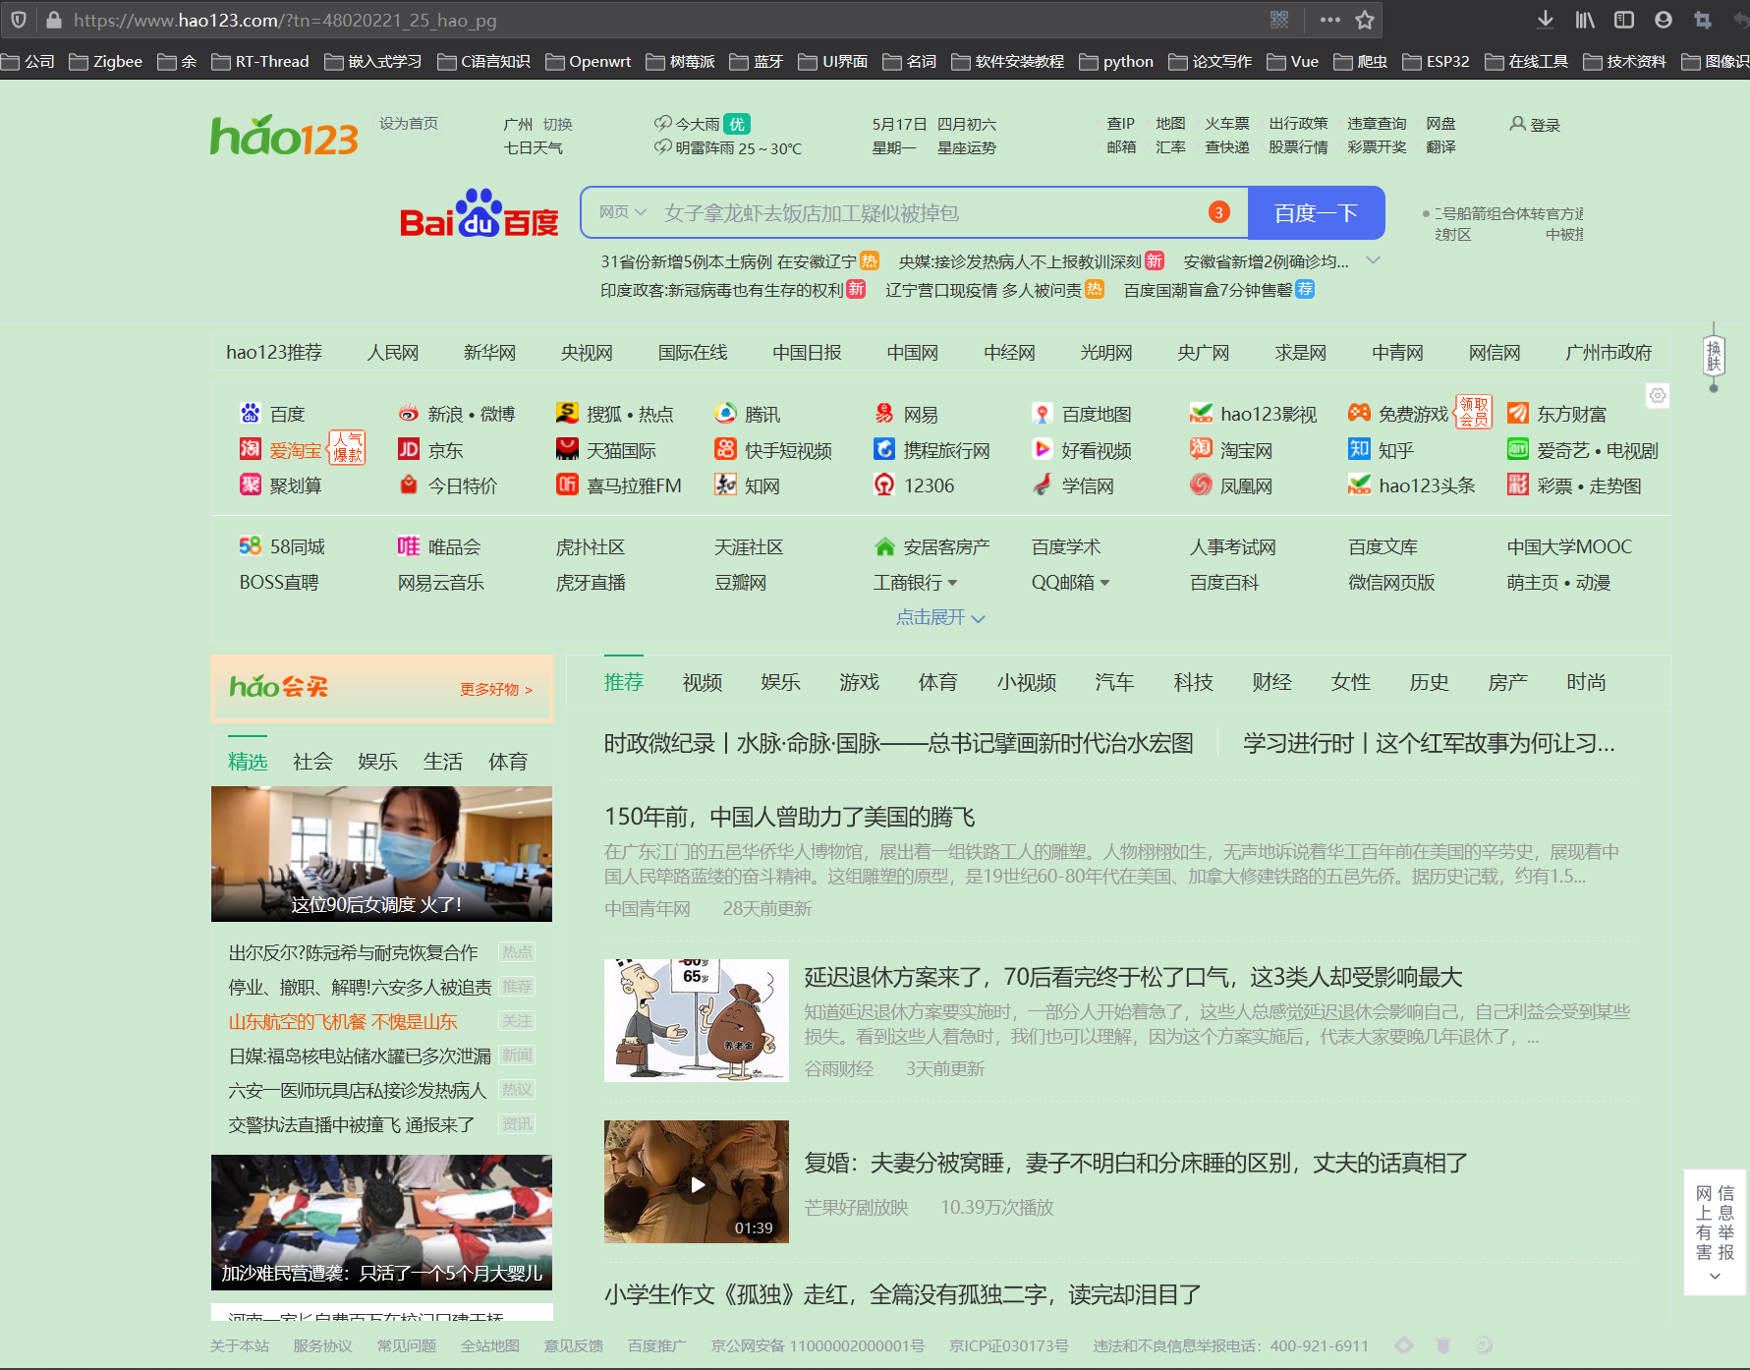
Task: Open the 树莓派 bookmarks folder
Action: [680, 61]
